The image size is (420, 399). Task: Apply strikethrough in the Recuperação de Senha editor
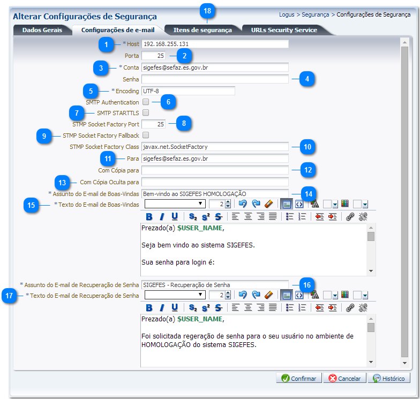pos(219,308)
